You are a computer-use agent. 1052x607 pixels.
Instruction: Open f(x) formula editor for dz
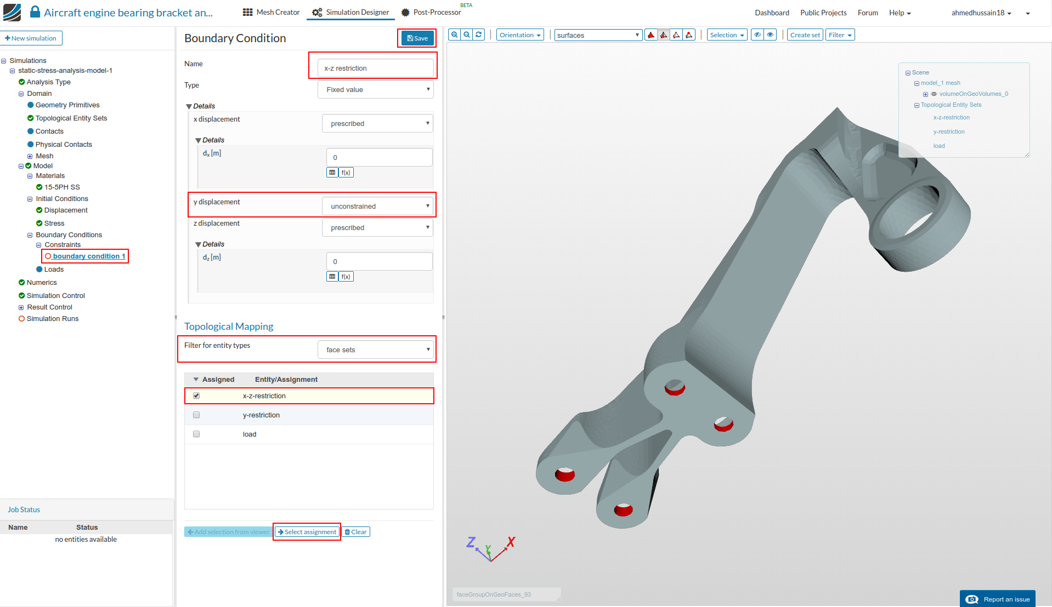[346, 277]
